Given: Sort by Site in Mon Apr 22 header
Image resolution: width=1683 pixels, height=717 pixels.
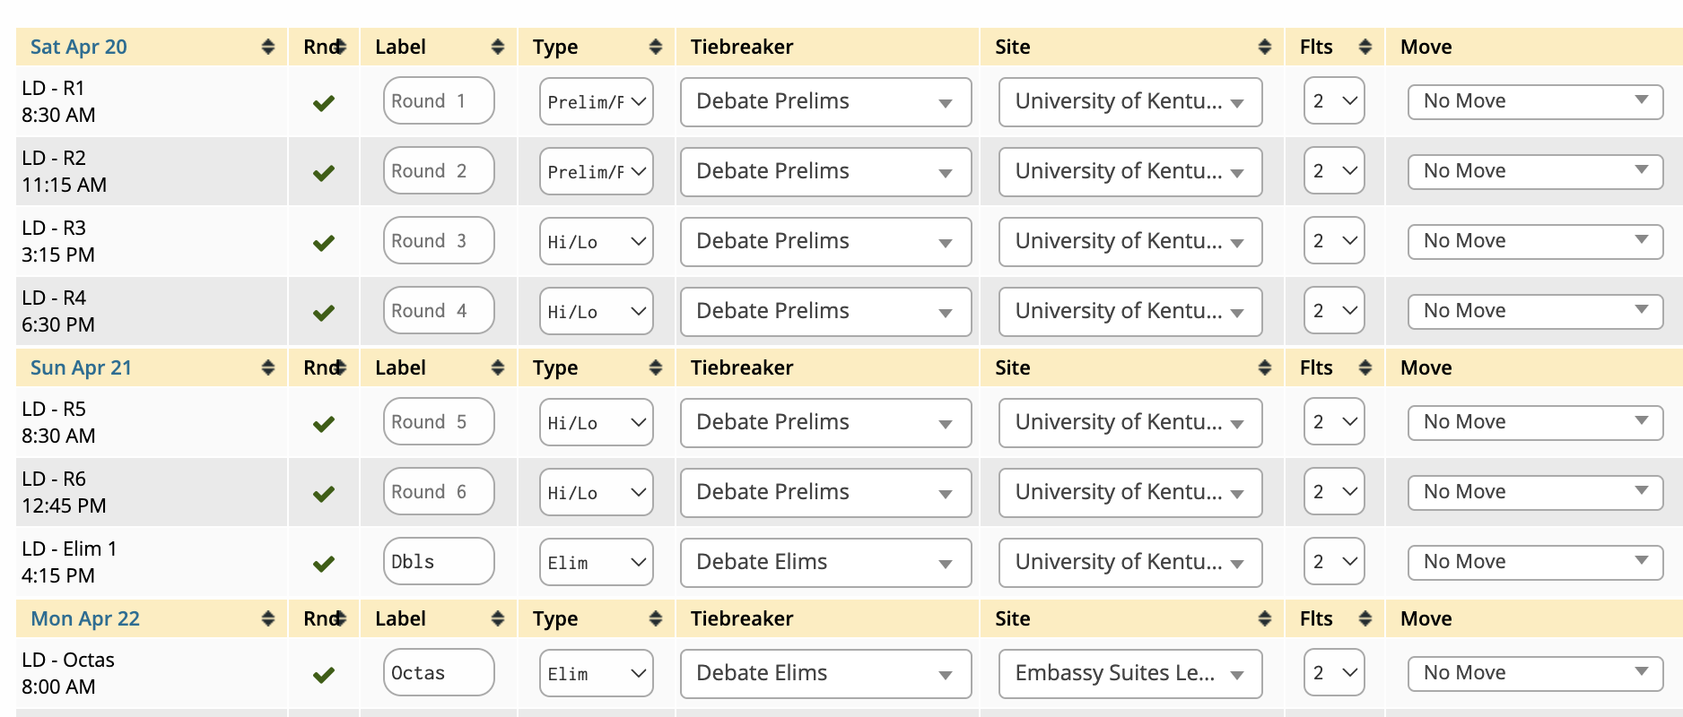Looking at the screenshot, I should (x=1264, y=618).
